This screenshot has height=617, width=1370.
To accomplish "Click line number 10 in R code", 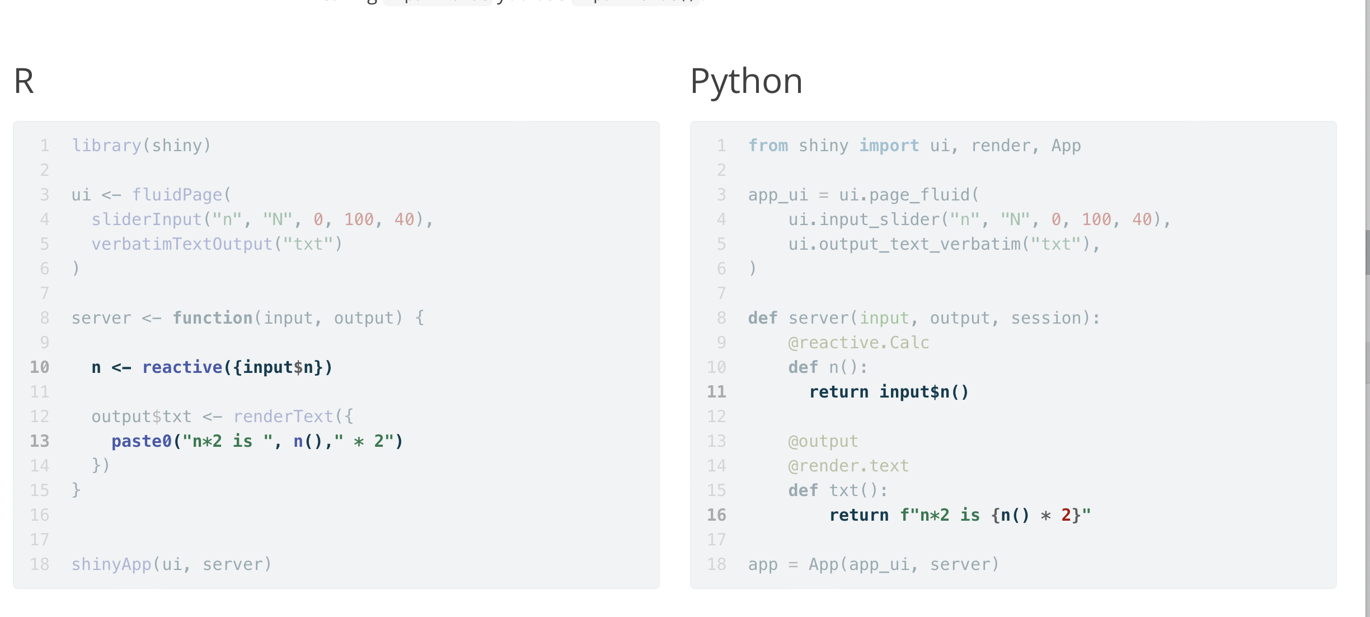I will (x=40, y=367).
